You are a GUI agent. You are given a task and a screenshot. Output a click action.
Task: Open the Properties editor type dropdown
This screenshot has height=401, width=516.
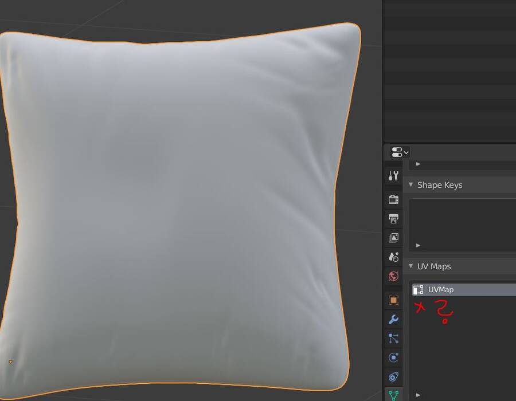tap(400, 152)
